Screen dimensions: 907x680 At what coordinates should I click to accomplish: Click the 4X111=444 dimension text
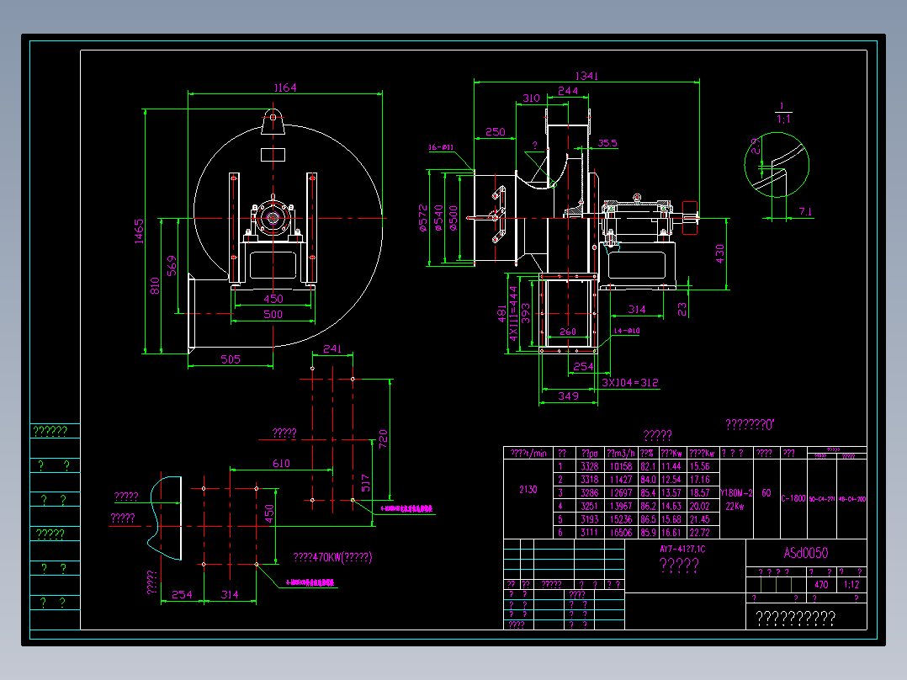click(x=513, y=314)
